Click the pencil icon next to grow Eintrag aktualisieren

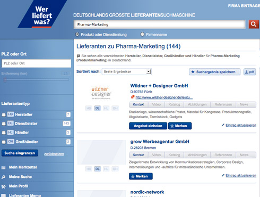[x=223, y=175]
